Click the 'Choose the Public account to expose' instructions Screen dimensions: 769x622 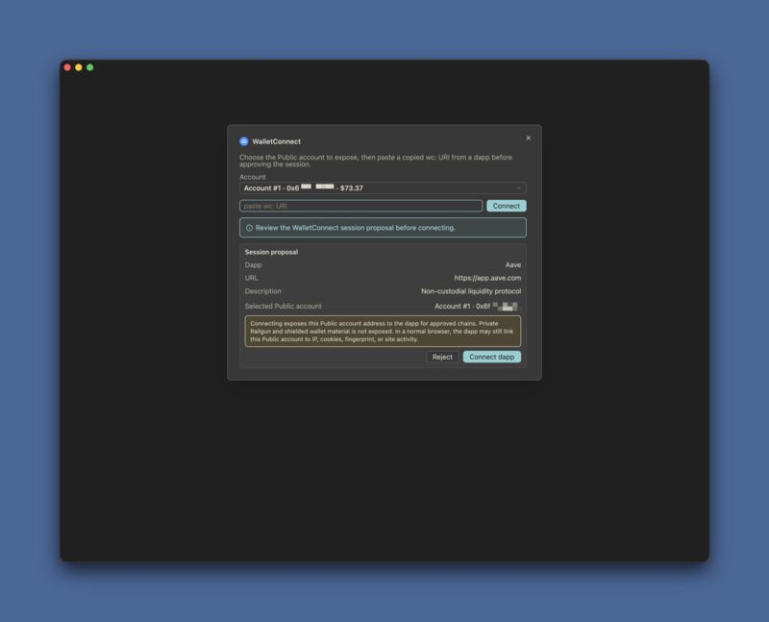[x=376, y=161]
